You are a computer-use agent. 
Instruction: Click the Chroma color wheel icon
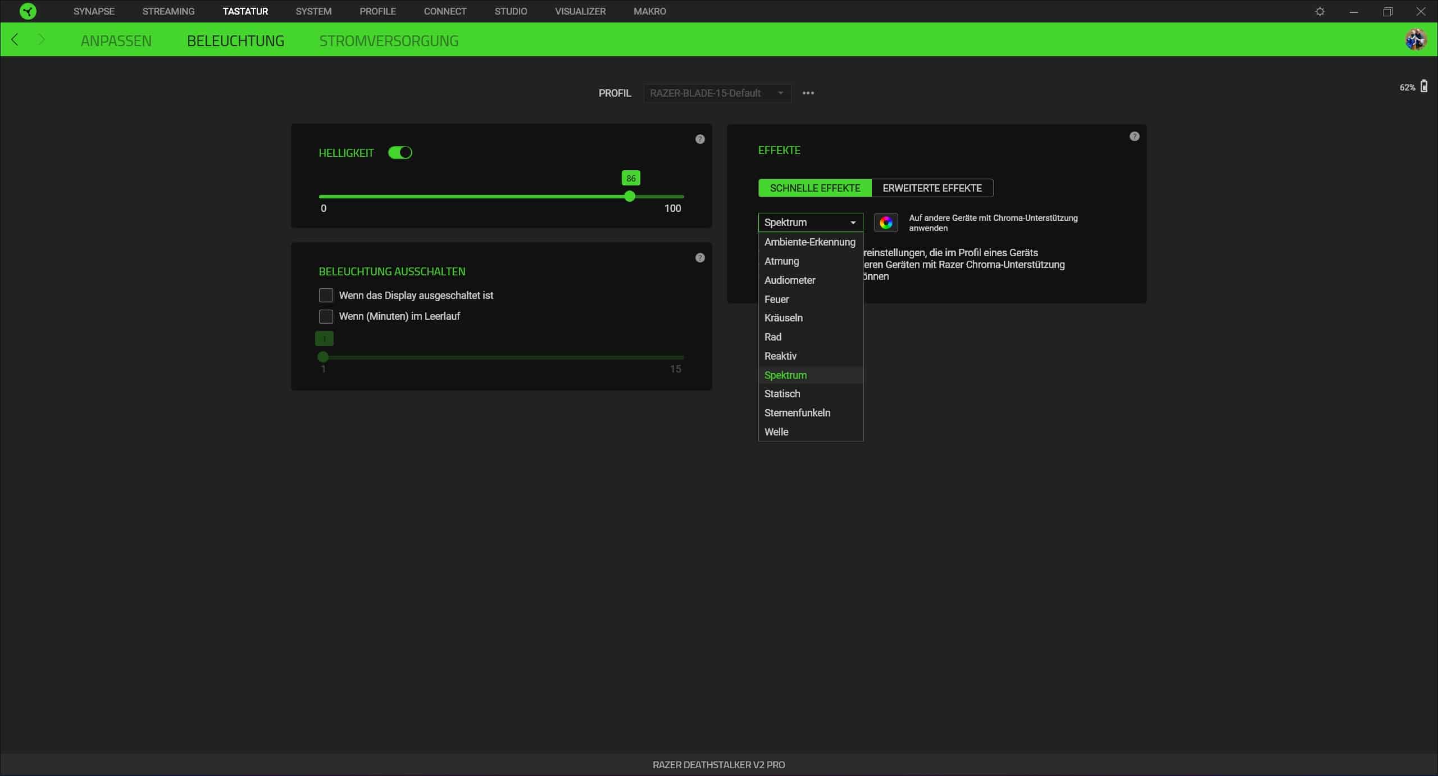886,223
